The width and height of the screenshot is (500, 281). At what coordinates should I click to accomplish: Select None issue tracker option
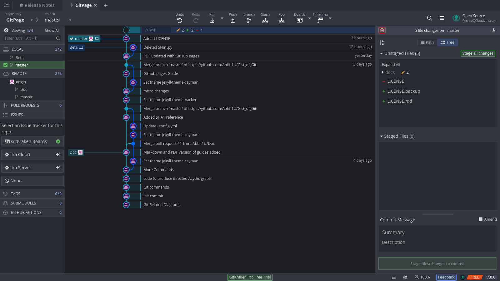[32, 181]
